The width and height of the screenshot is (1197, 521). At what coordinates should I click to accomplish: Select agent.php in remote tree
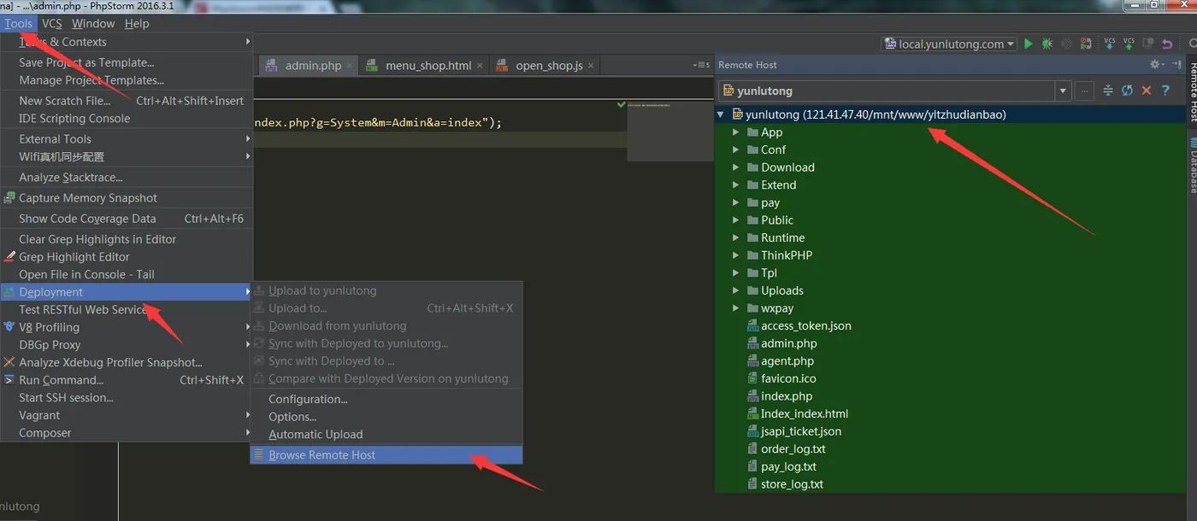point(787,361)
